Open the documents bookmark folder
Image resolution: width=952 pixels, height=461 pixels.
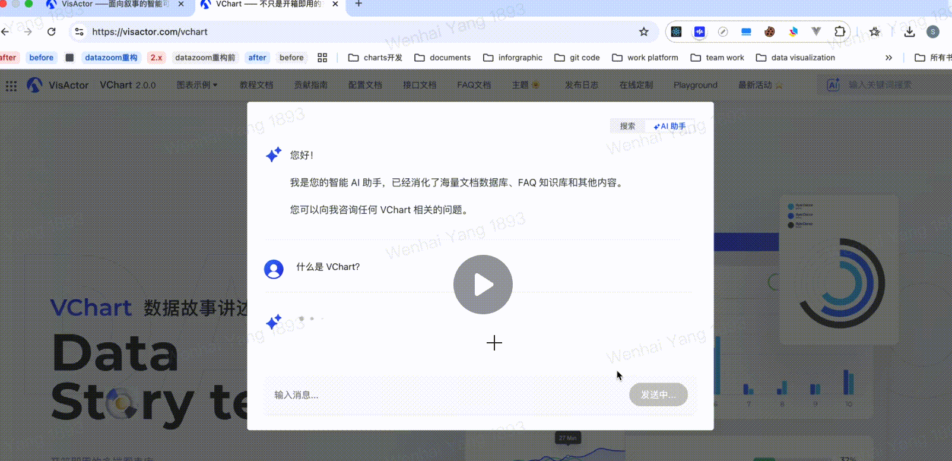click(443, 58)
